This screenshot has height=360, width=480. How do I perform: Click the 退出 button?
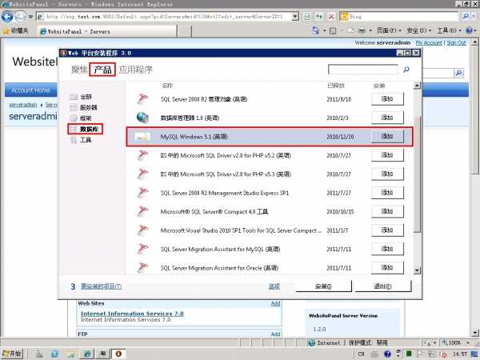pyautogui.click(x=382, y=286)
